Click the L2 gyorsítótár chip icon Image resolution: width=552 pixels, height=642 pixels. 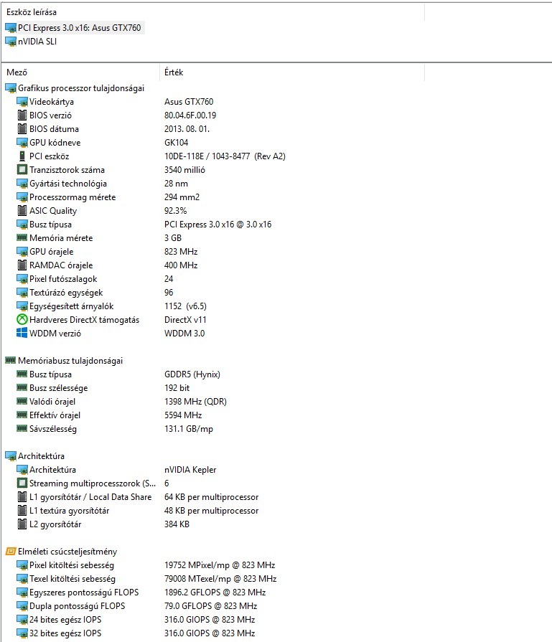click(22, 524)
